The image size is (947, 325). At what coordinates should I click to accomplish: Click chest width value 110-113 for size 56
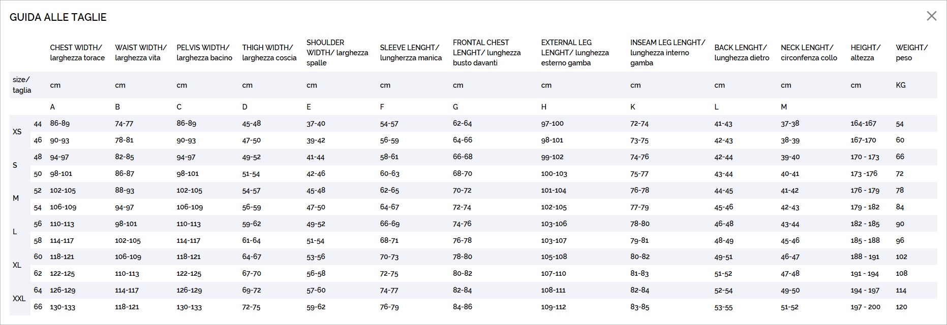62,224
